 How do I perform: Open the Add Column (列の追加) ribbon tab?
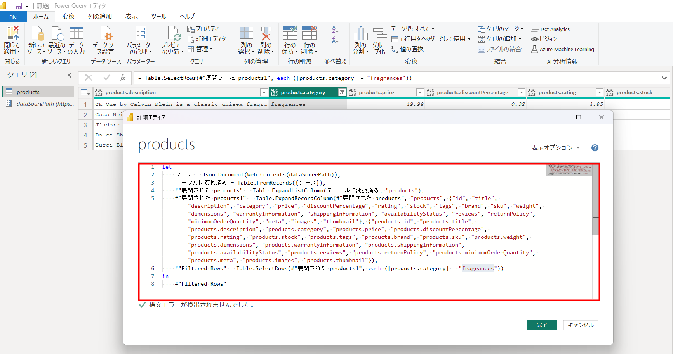pyautogui.click(x=100, y=16)
